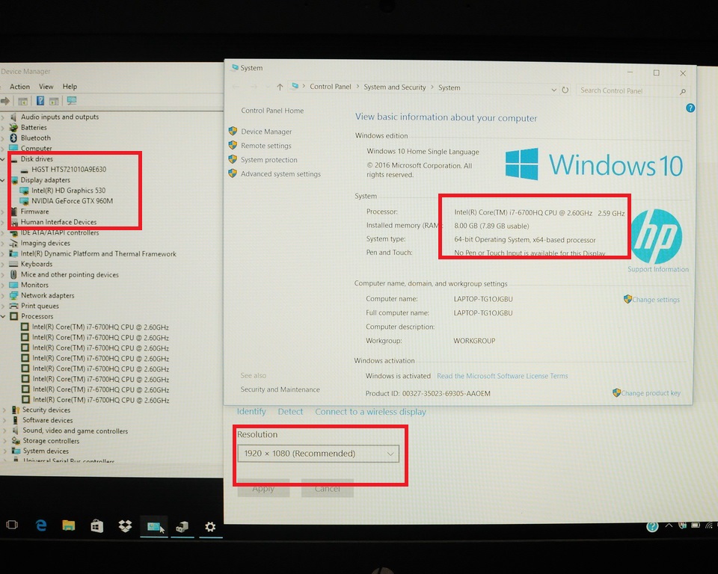
Task: Open Microsoft Edge from taskbar
Action: (x=41, y=526)
